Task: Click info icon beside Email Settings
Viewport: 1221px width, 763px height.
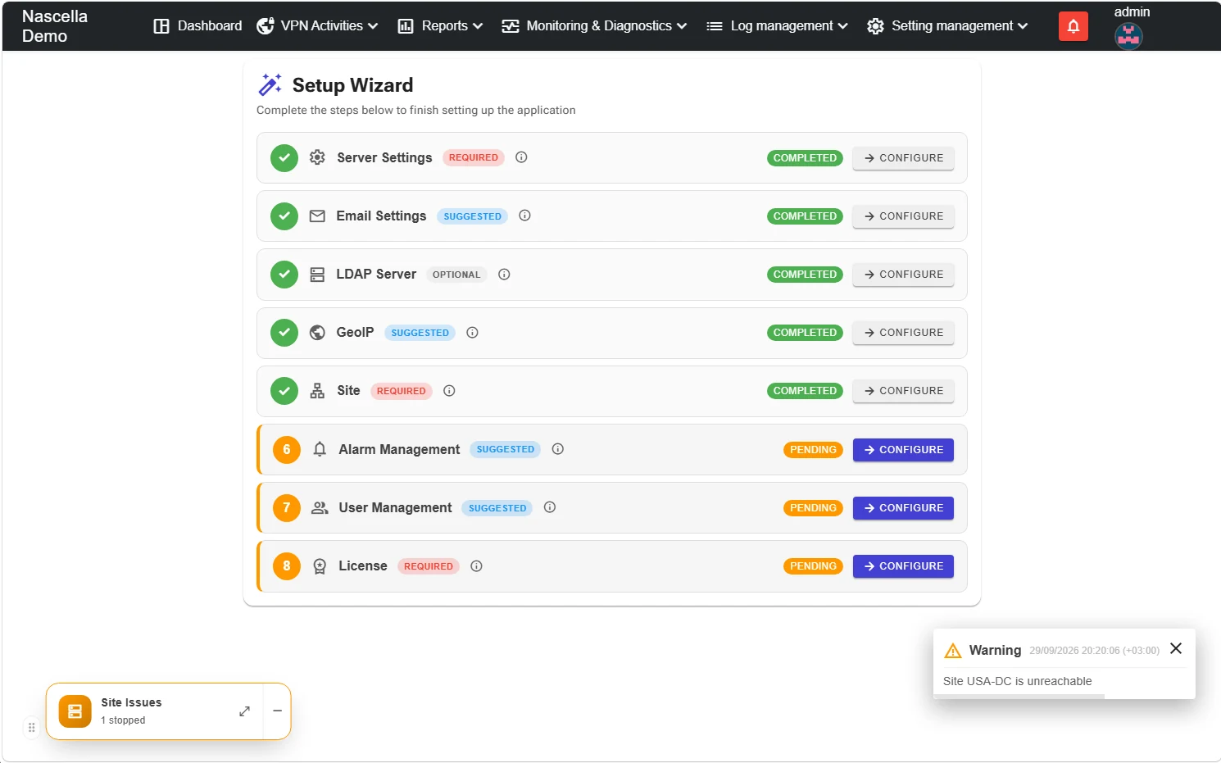Action: [x=525, y=216]
